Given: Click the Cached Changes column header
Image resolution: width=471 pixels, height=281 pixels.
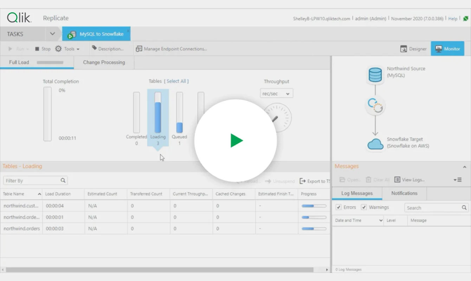Looking at the screenshot, I should point(234,194).
